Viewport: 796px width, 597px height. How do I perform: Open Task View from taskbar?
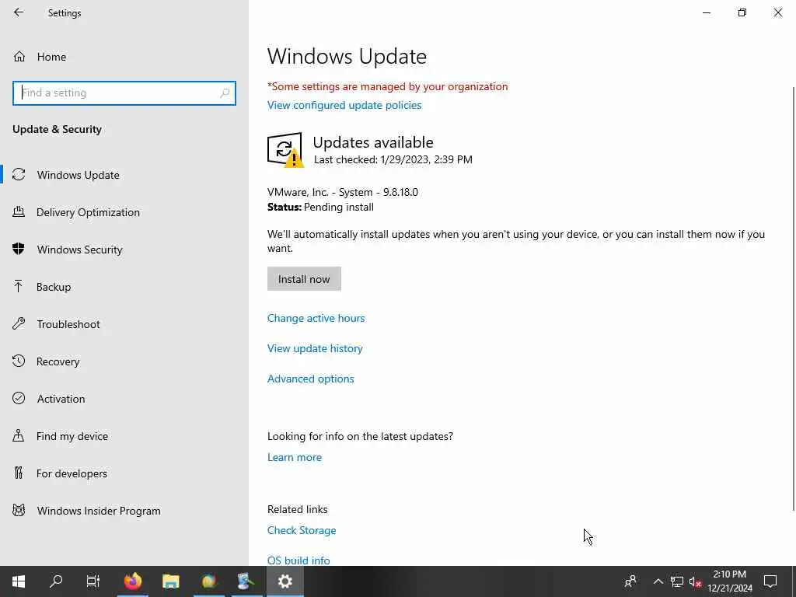[x=93, y=581]
